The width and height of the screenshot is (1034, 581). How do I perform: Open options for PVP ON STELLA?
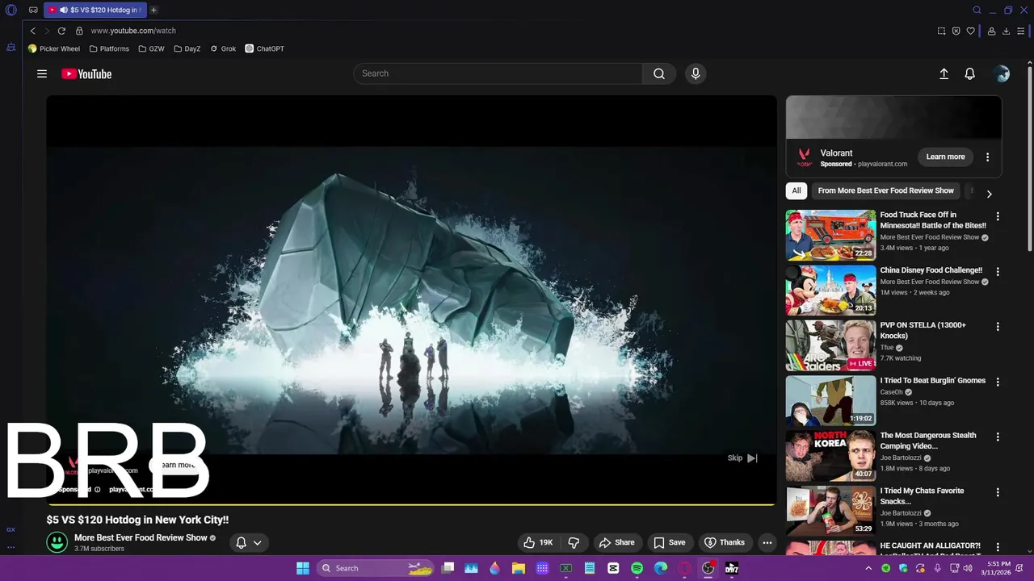[x=998, y=327]
